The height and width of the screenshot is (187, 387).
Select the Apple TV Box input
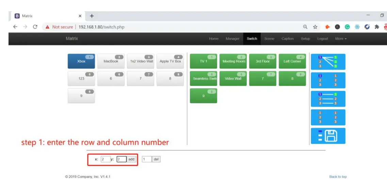pos(170,61)
